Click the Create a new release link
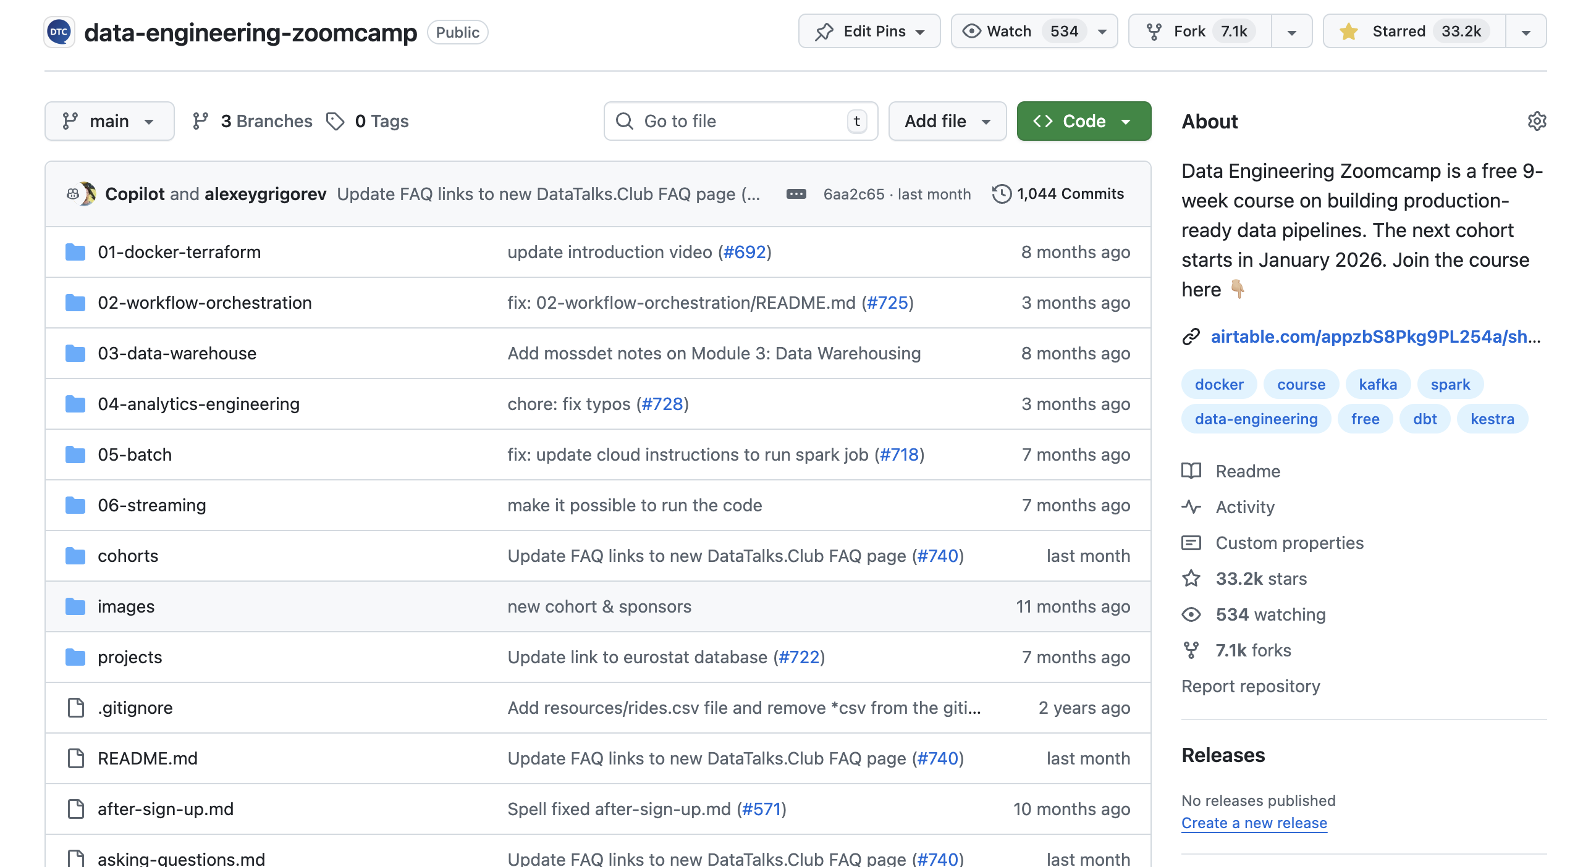This screenshot has width=1583, height=867. (1254, 823)
